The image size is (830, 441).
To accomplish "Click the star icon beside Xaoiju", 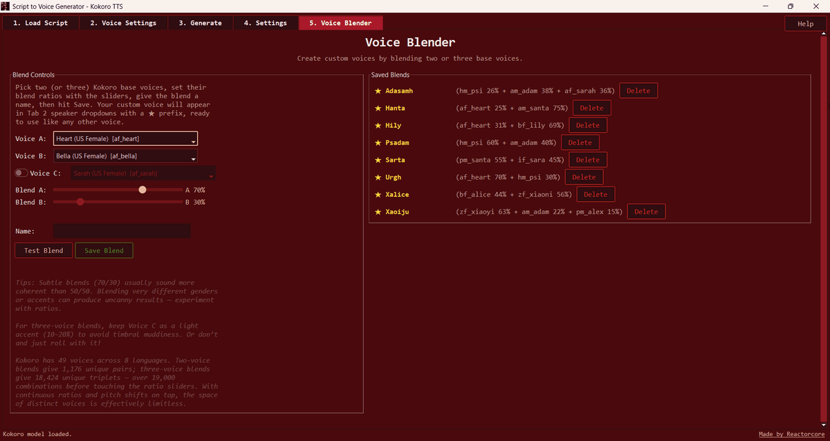I will pos(378,212).
